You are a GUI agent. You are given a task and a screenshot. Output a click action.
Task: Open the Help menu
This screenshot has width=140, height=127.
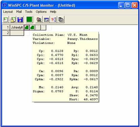(53, 12)
